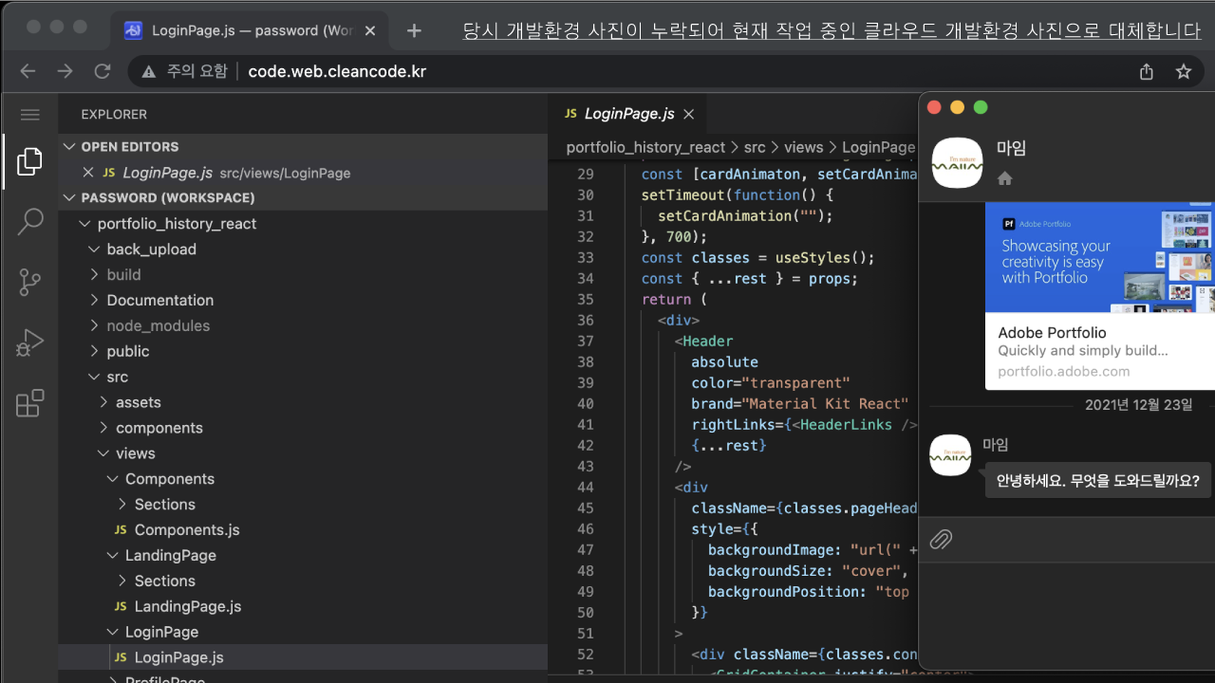Click the home icon under 마임
This screenshot has height=683, width=1215.
pos(1004,178)
